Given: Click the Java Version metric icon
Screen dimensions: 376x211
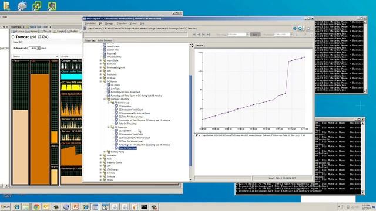Looking at the screenshot, I should coord(105,46).
